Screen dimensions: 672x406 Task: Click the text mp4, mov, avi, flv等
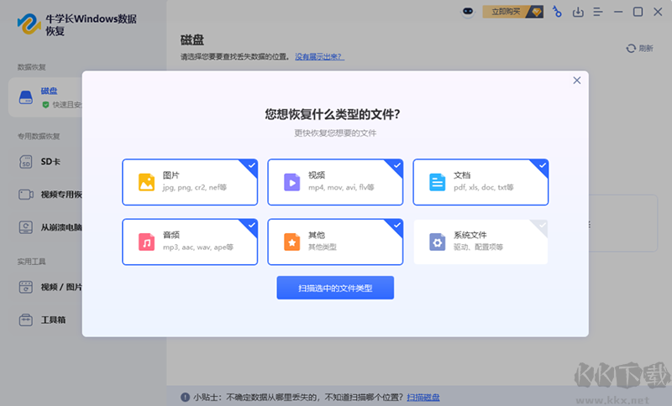pyautogui.click(x=341, y=187)
